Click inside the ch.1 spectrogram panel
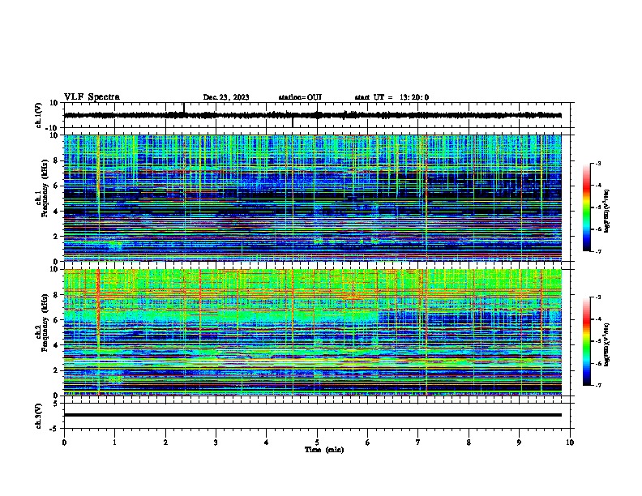Viewport: 642px width, 496px height. (x=312, y=198)
